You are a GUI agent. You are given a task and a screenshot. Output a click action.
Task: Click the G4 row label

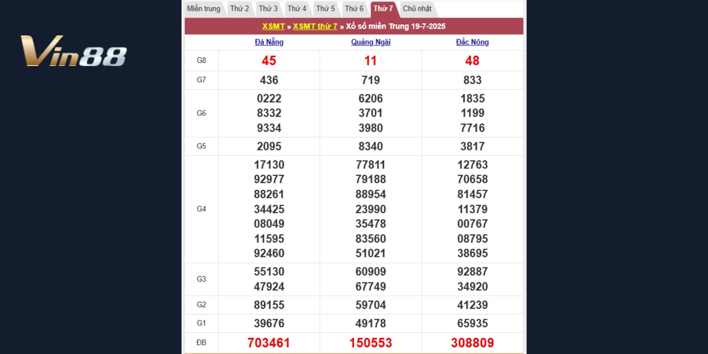[201, 209]
